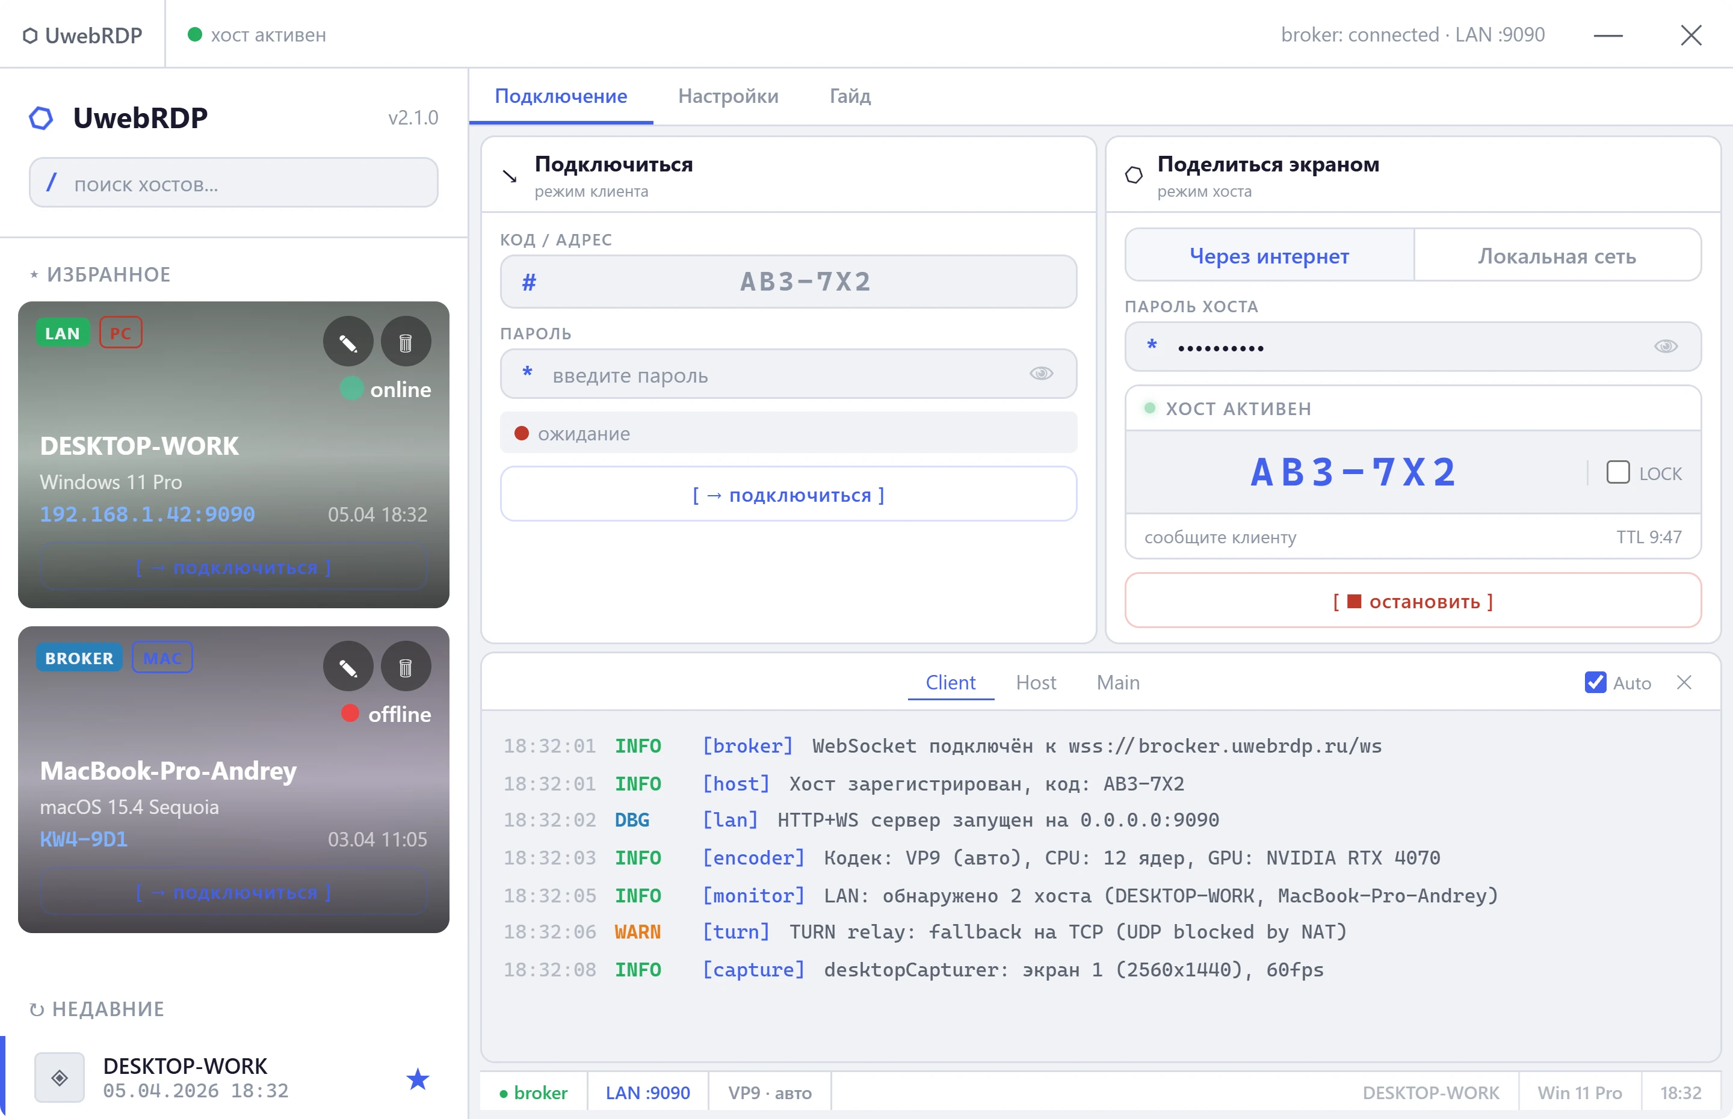Click VP9 · авто in the status bar
The width and height of the screenshot is (1733, 1119).
pyautogui.click(x=770, y=1093)
